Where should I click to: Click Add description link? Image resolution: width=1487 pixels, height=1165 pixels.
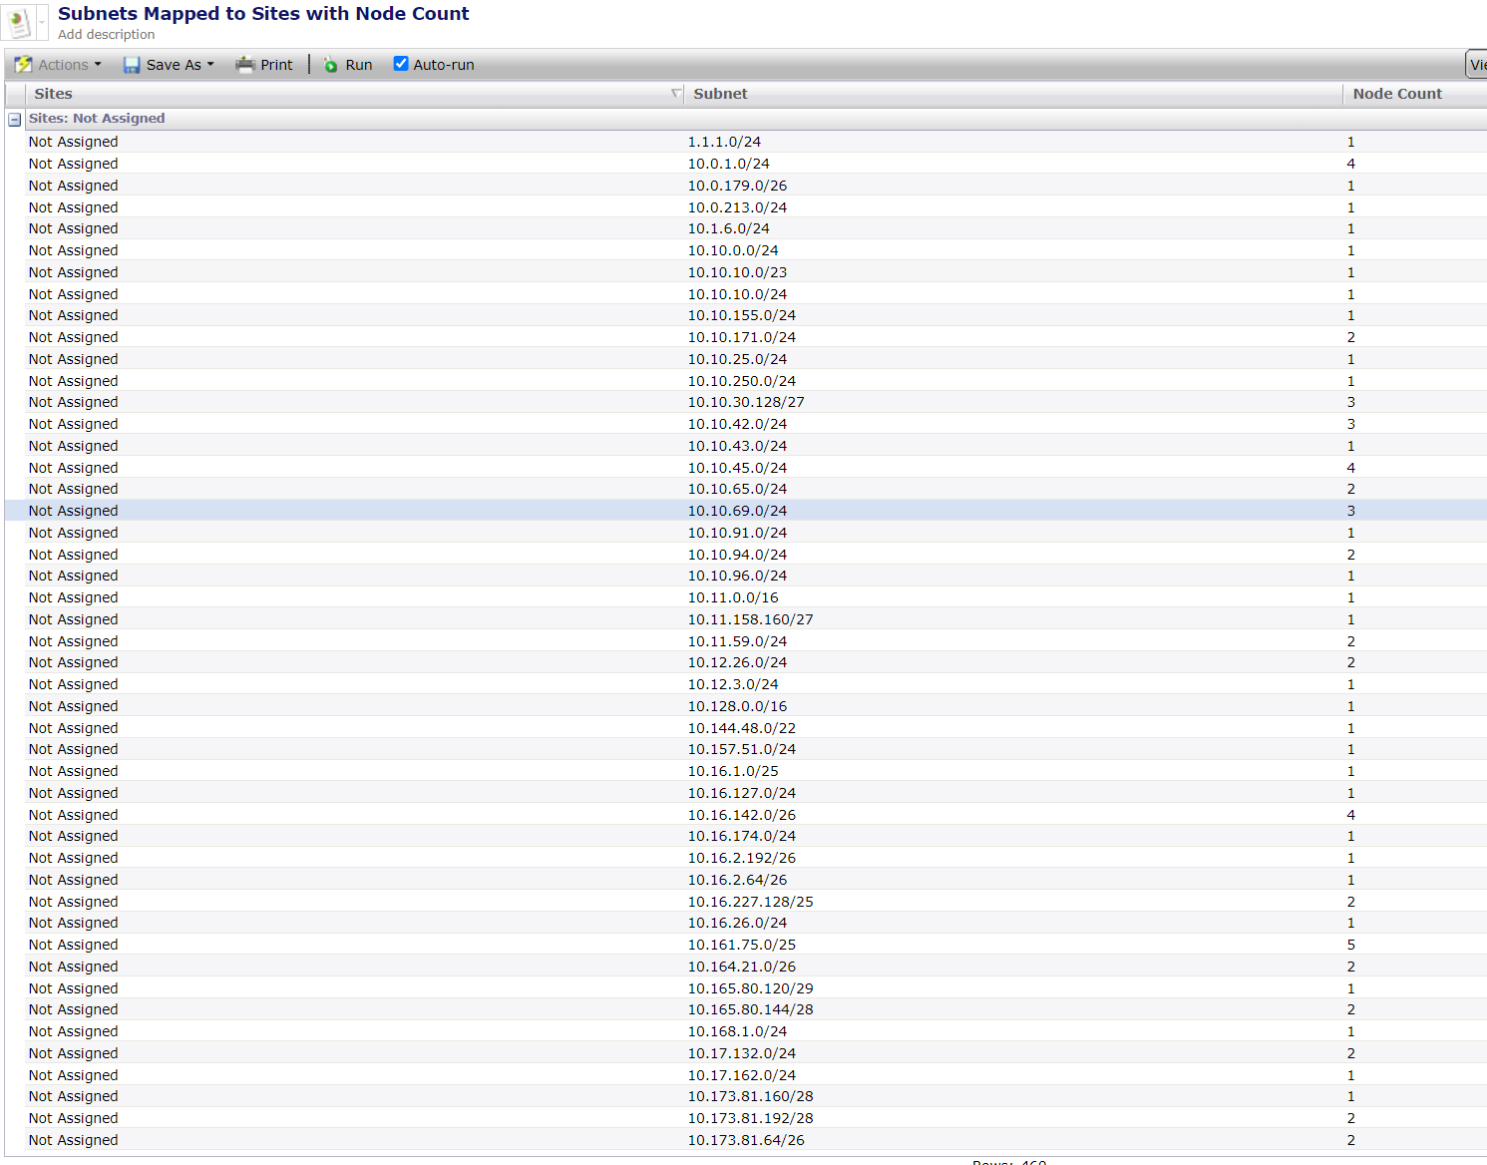(x=107, y=34)
